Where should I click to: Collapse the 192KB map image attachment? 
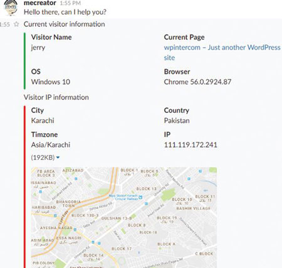[58, 158]
